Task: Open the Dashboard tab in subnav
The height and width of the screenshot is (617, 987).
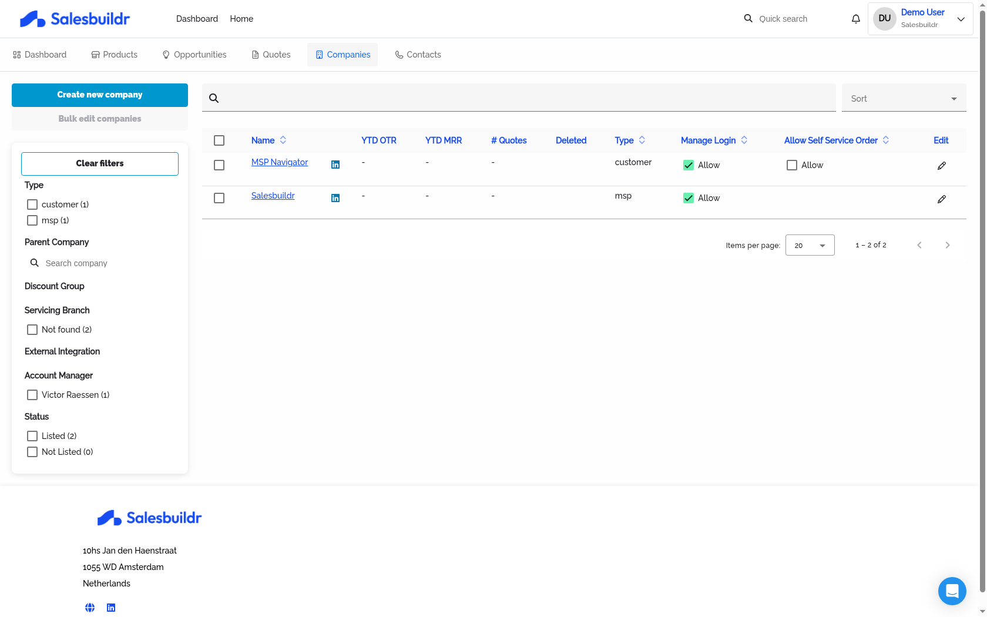Action: click(x=40, y=55)
